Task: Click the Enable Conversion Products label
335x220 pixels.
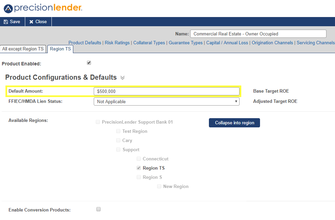Action: pos(40,210)
